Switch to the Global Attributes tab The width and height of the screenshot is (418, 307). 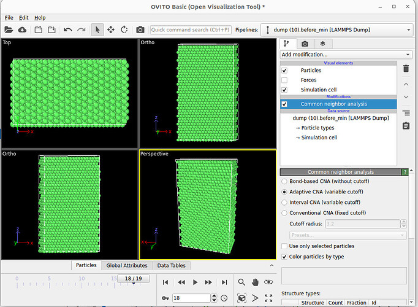(x=127, y=265)
